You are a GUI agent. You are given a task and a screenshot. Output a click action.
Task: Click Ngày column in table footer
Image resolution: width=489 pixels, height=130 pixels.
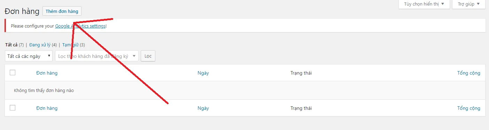203,108
